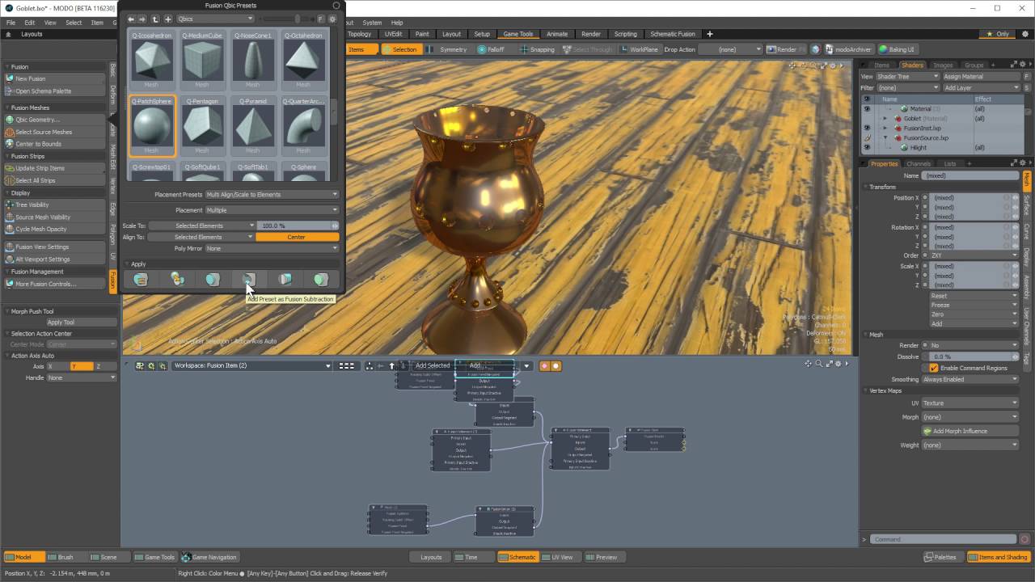Select the Q-MediumCube preset
This screenshot has height=582, width=1035.
pos(202,59)
